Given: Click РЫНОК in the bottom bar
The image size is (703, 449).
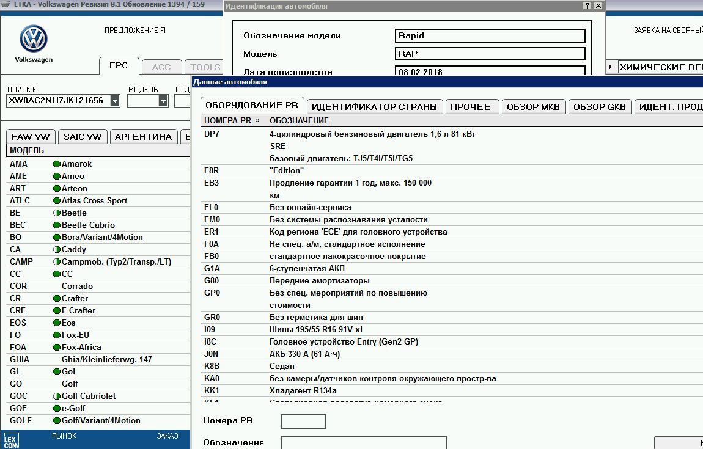Looking at the screenshot, I should click(x=64, y=436).
